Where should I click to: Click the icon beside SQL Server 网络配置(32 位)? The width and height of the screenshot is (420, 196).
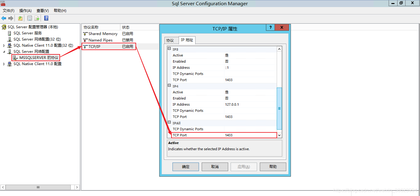(x=10, y=39)
